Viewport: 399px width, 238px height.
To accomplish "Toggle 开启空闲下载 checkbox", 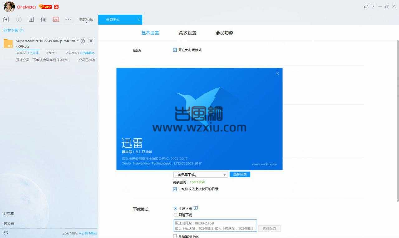I will click(175, 236).
